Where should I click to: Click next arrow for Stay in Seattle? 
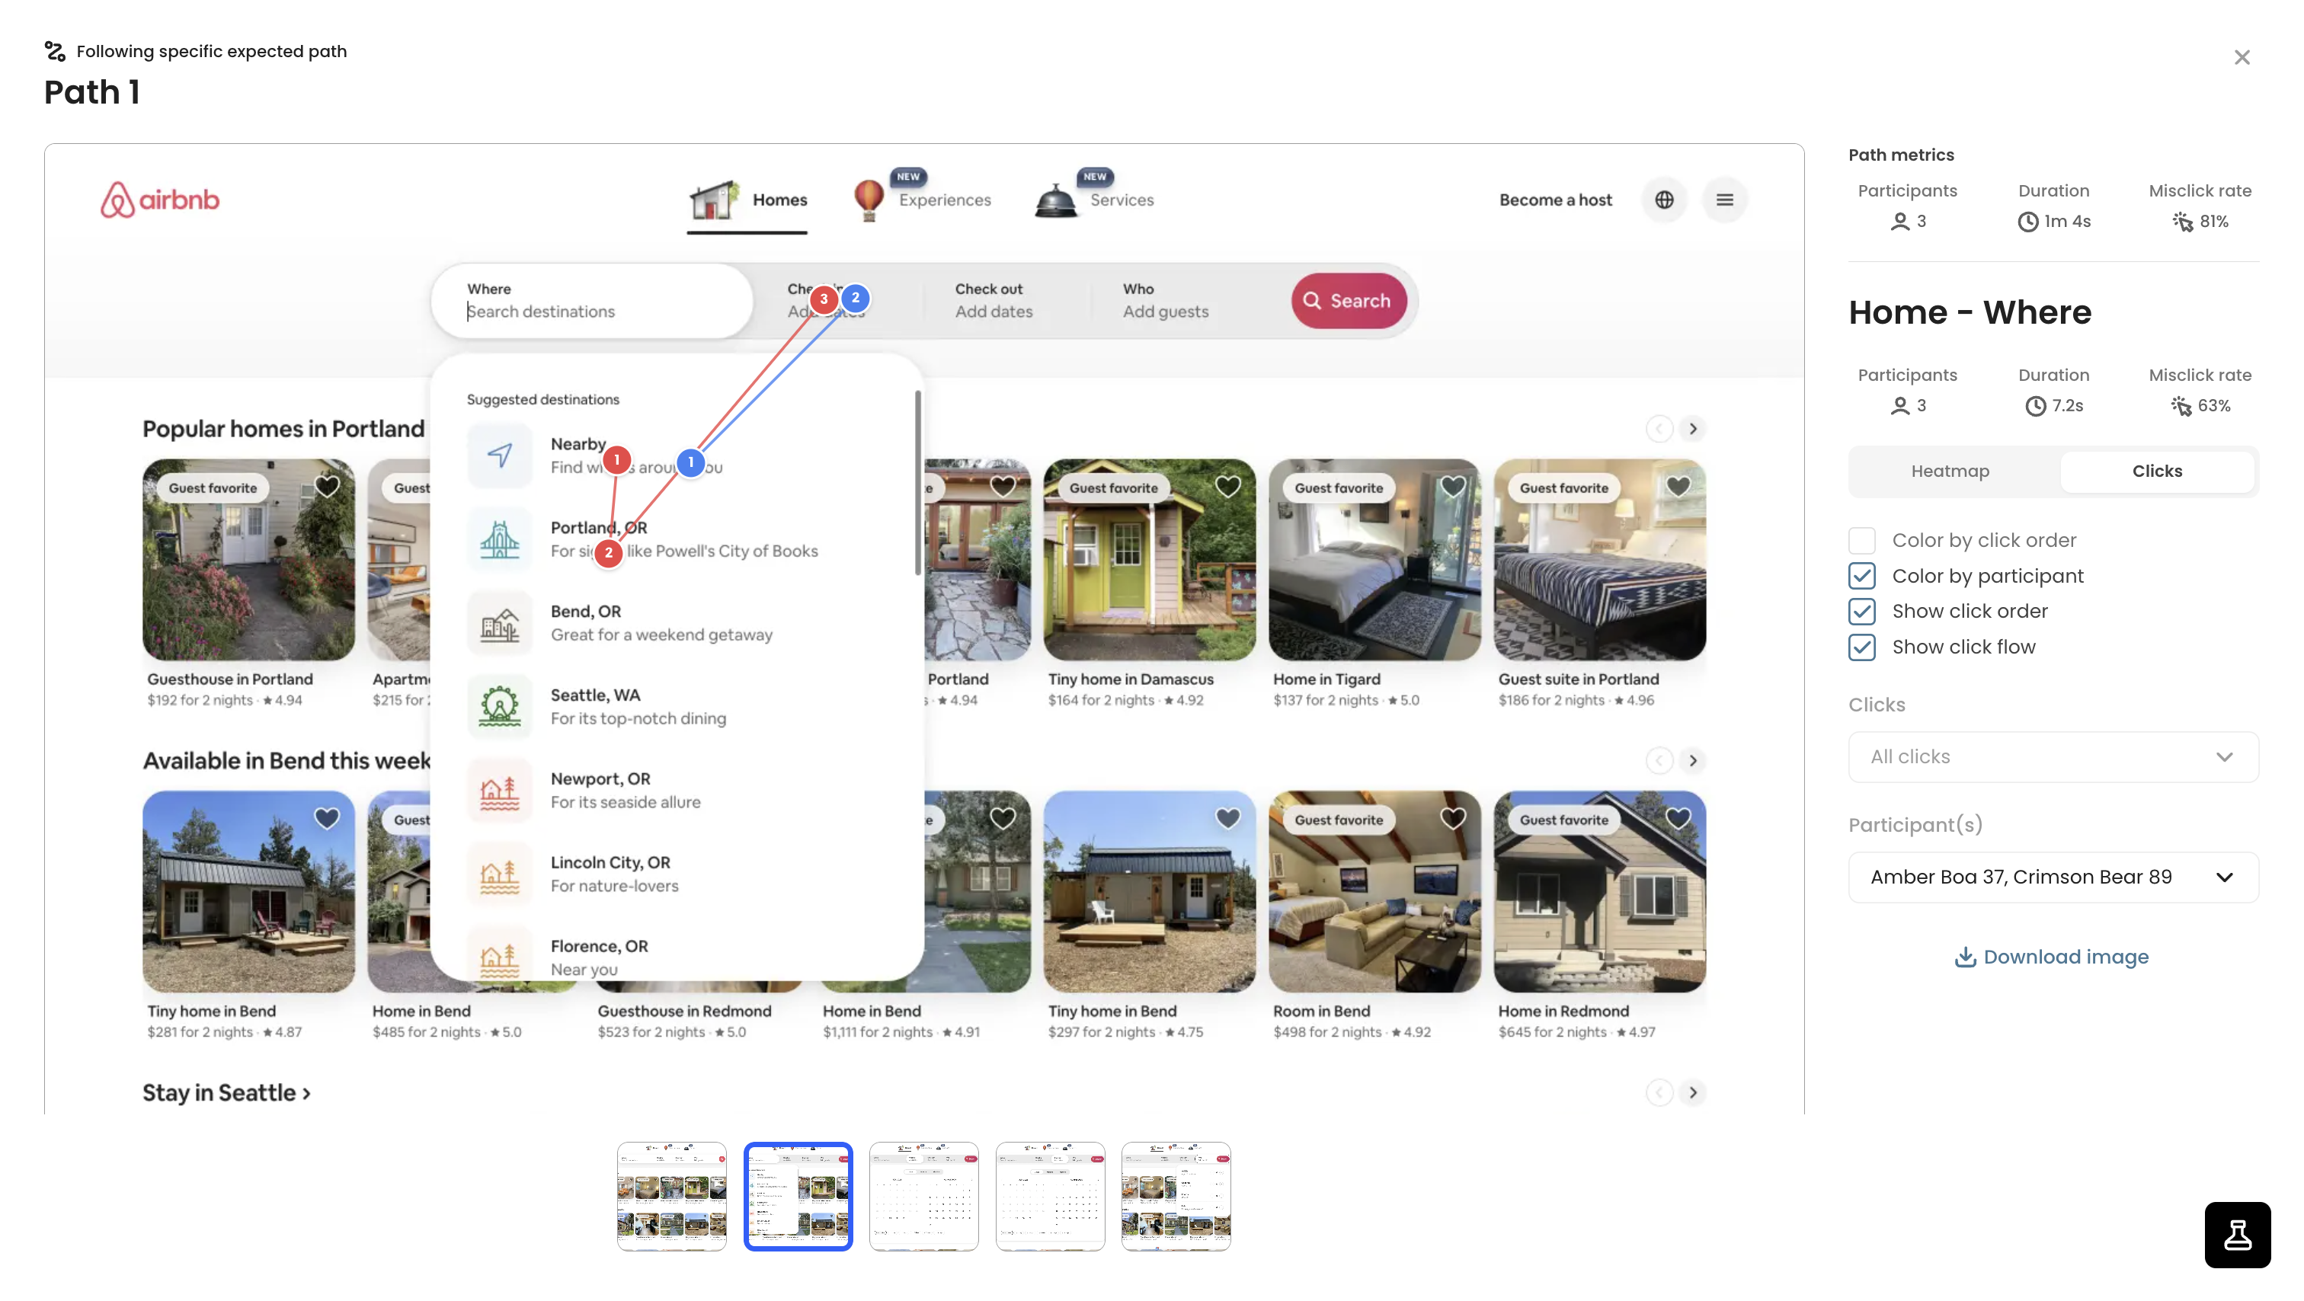pos(1692,1092)
